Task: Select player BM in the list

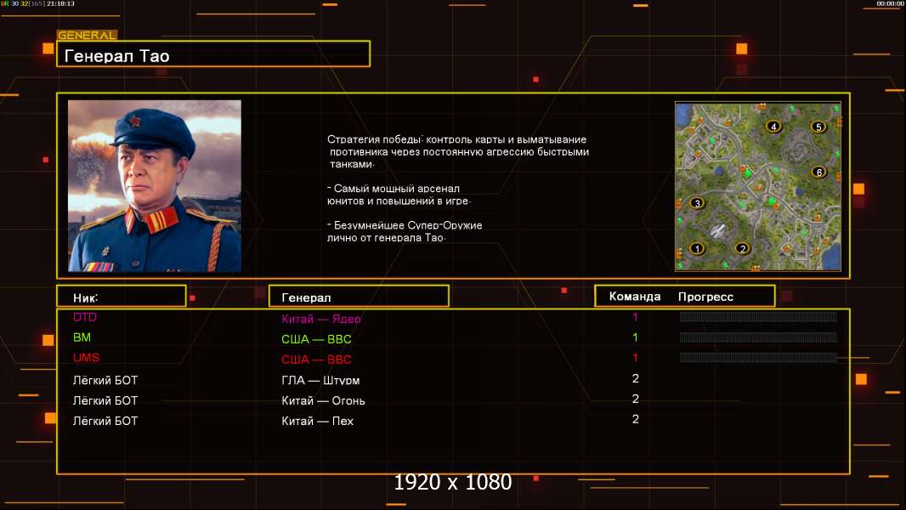Action: (x=82, y=337)
